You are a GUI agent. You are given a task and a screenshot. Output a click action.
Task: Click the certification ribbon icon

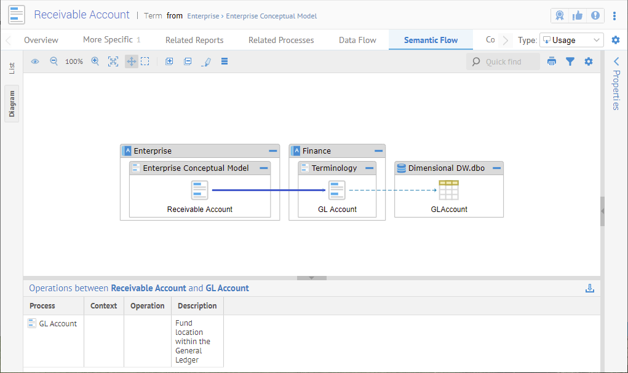click(x=559, y=16)
